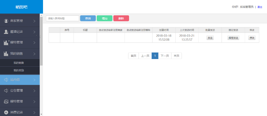Viewport: 267px width, 116px height.
Task: Open the 我的销售 submenu item
Action: [19, 63]
